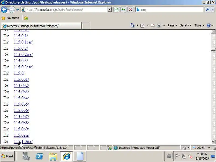Open the 115.0.3esr/ directory link
The image size is (216, 162).
coord(23,67)
